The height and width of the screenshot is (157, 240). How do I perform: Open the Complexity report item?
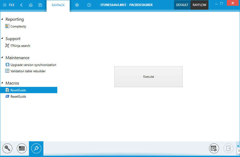pos(18,26)
